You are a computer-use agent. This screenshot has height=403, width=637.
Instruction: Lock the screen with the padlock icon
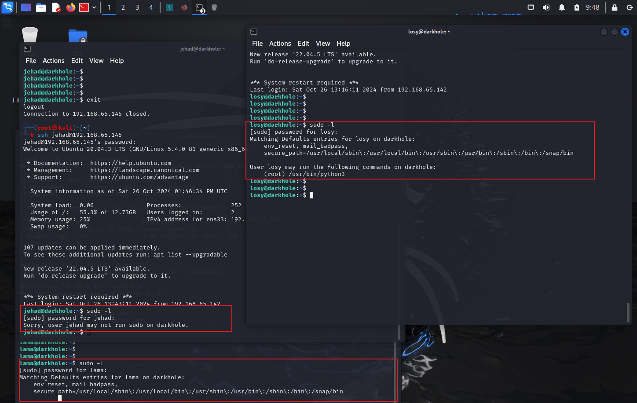pos(615,7)
